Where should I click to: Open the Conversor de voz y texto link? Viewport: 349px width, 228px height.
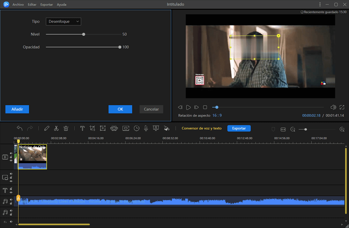[x=202, y=128]
